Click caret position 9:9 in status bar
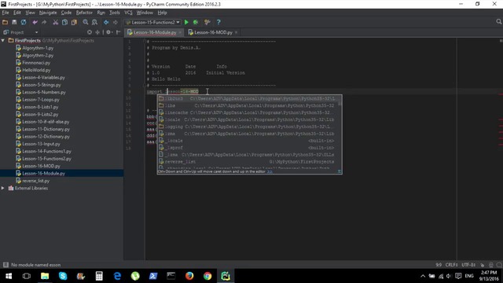The height and width of the screenshot is (283, 503). pyautogui.click(x=439, y=265)
